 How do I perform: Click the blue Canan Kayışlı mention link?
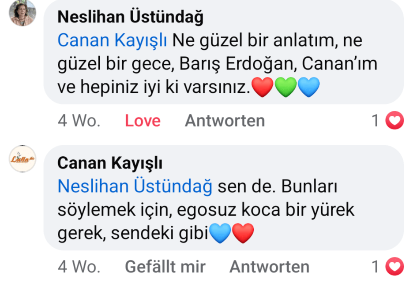coord(112,40)
